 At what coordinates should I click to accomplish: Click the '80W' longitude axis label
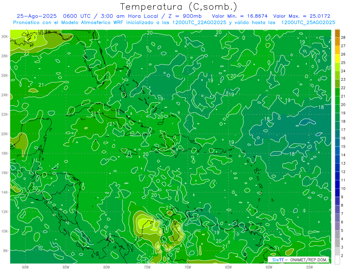(x=106, y=267)
